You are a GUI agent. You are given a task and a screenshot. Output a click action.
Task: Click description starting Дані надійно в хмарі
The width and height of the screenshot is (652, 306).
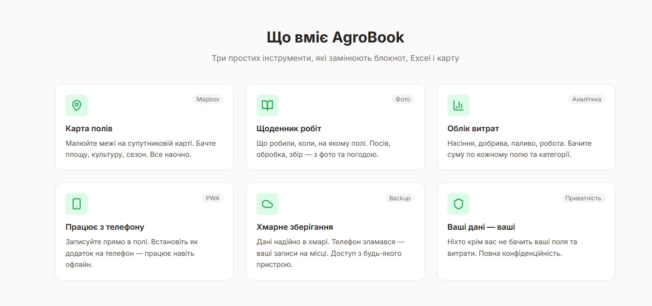click(331, 253)
